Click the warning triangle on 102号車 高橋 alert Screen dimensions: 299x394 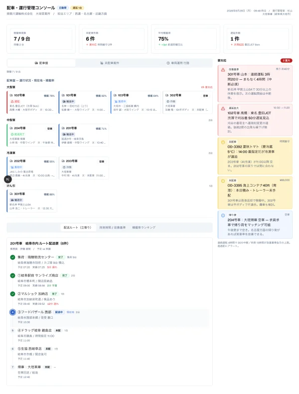223,109
